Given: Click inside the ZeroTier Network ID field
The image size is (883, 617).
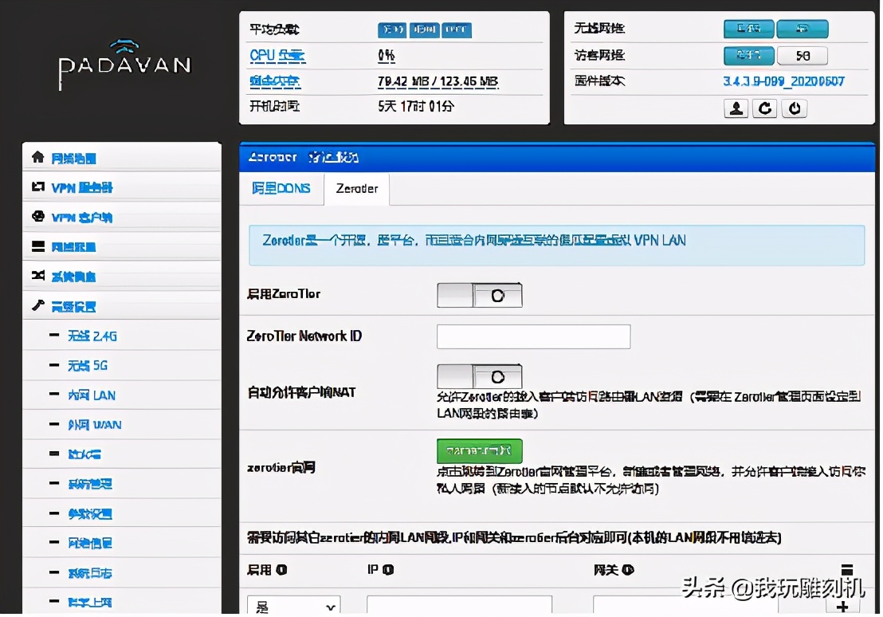Looking at the screenshot, I should 532,336.
